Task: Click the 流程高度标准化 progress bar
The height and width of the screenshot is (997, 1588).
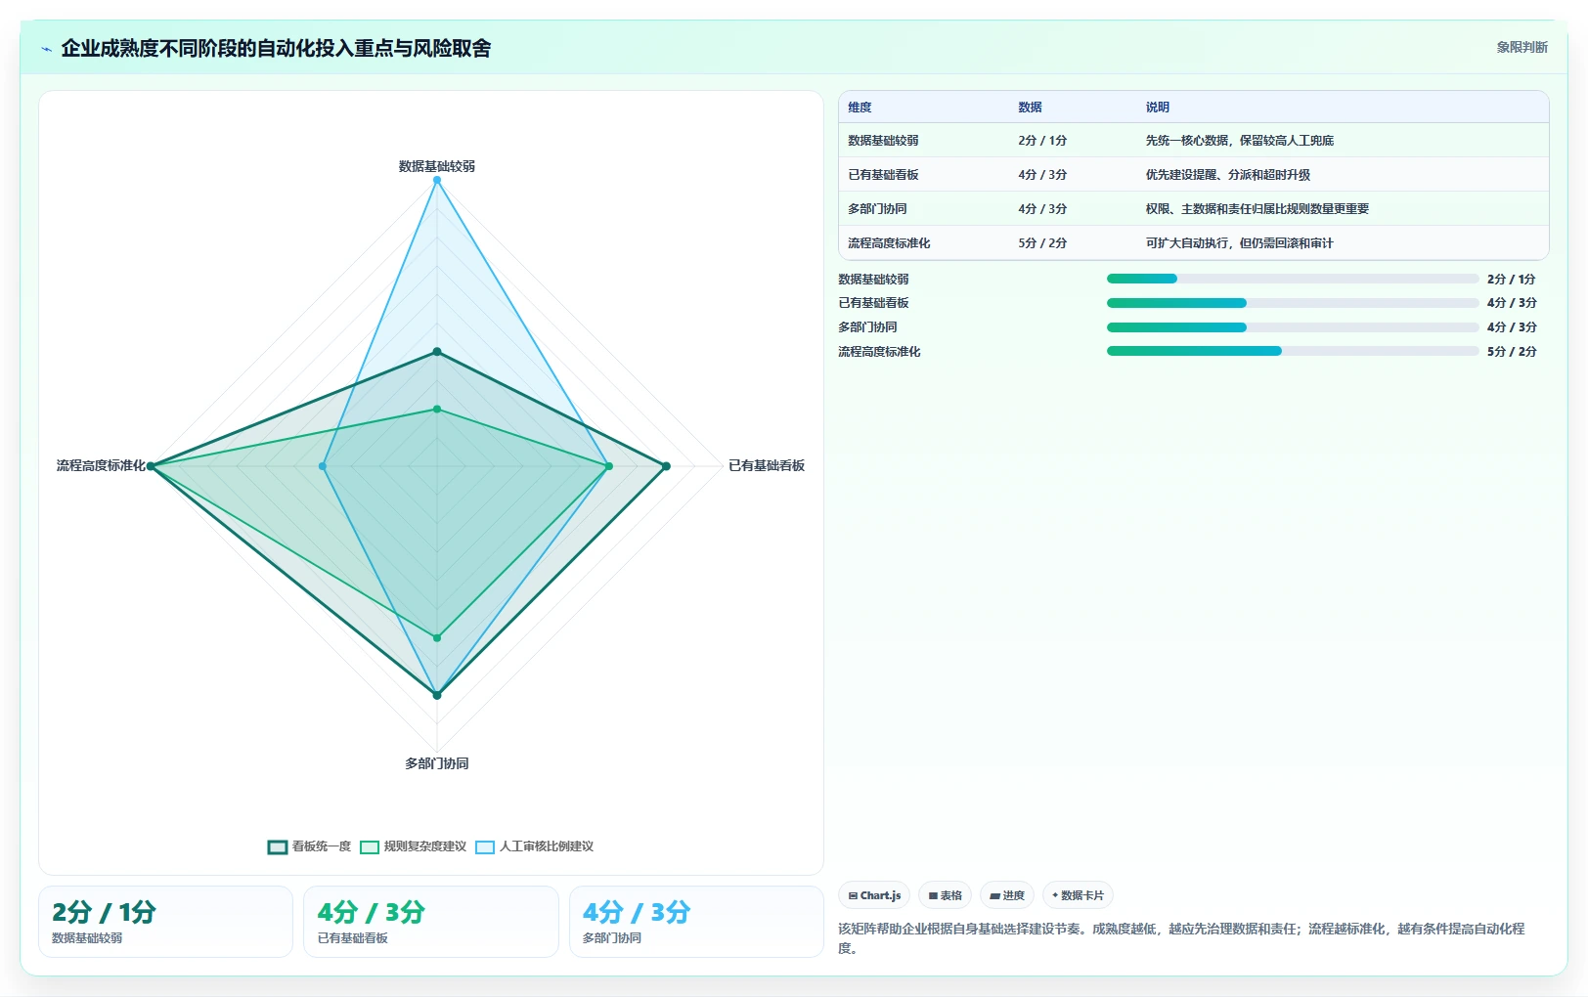Action: point(1293,352)
